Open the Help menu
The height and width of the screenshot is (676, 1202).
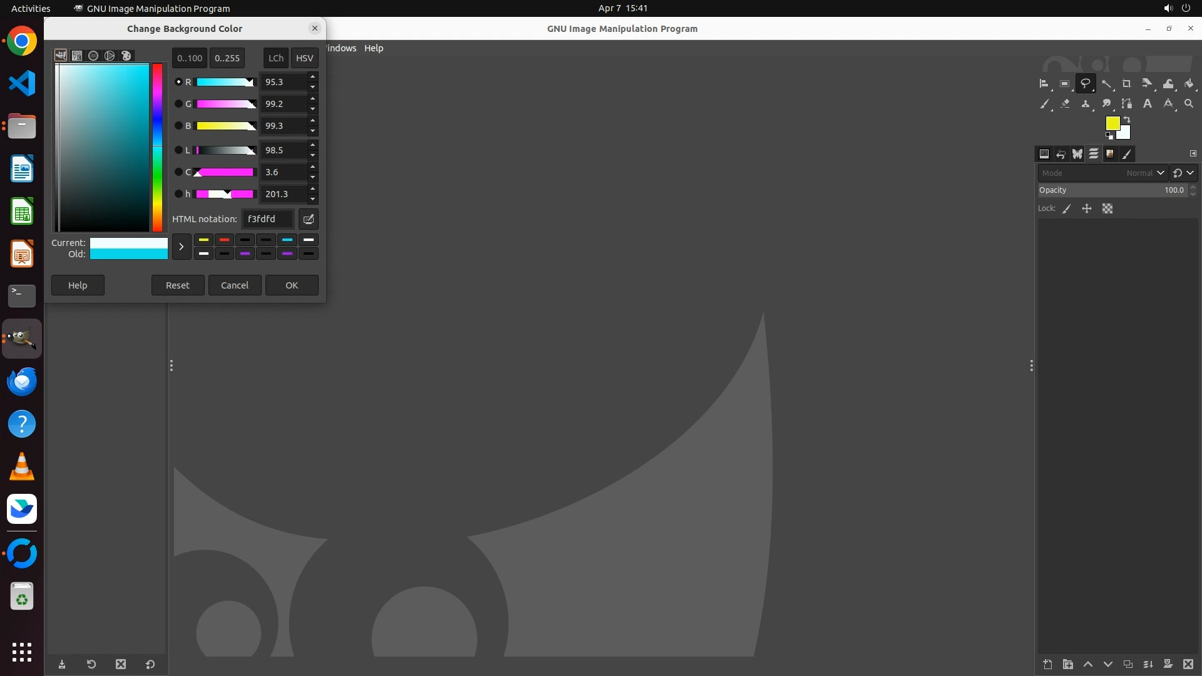pos(374,48)
